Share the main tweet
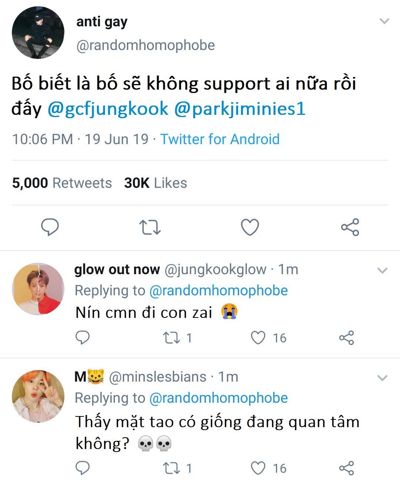This screenshot has height=482, width=400. (x=350, y=227)
